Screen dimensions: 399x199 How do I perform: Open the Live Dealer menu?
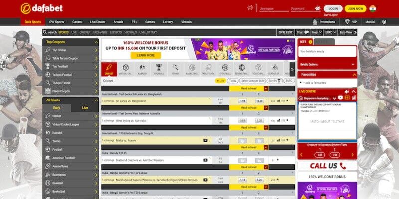(x=97, y=22)
